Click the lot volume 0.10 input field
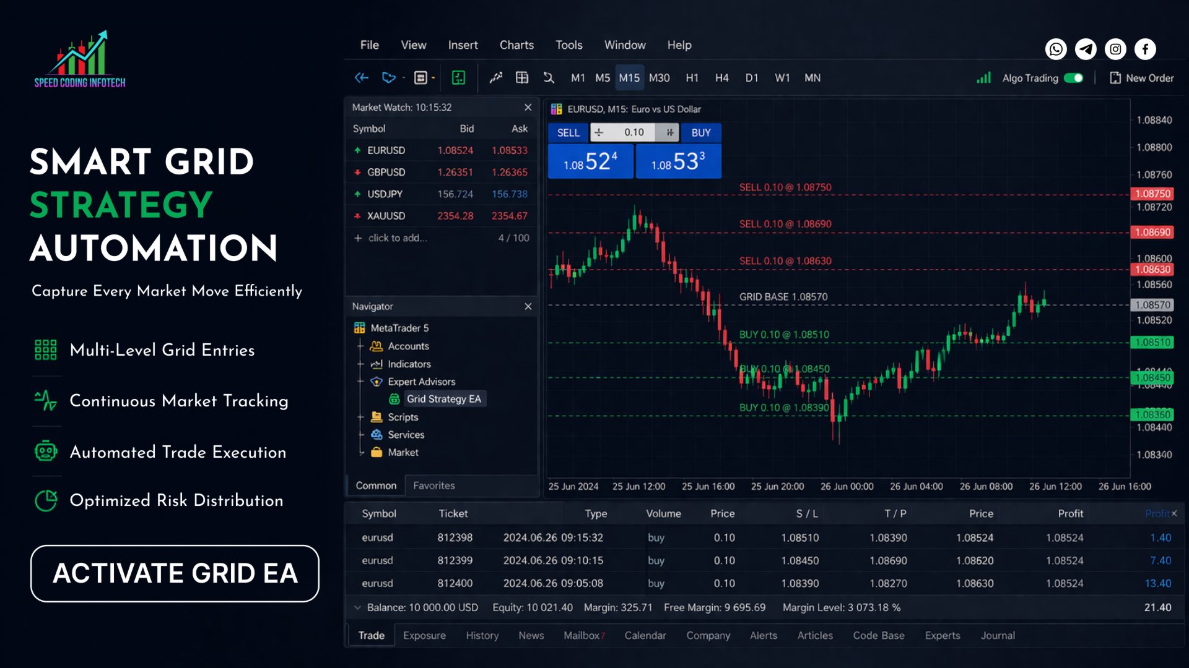 tap(634, 132)
